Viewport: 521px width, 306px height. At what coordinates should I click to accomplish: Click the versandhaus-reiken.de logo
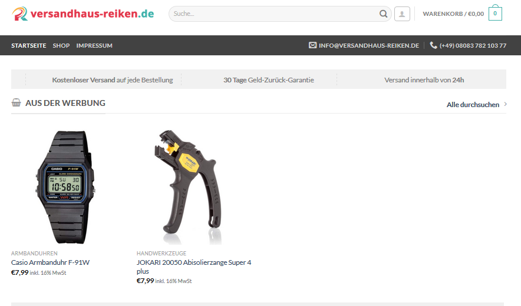click(83, 14)
